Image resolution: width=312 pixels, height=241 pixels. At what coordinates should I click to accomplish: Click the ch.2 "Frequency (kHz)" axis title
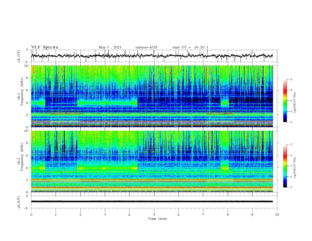coord(22,156)
